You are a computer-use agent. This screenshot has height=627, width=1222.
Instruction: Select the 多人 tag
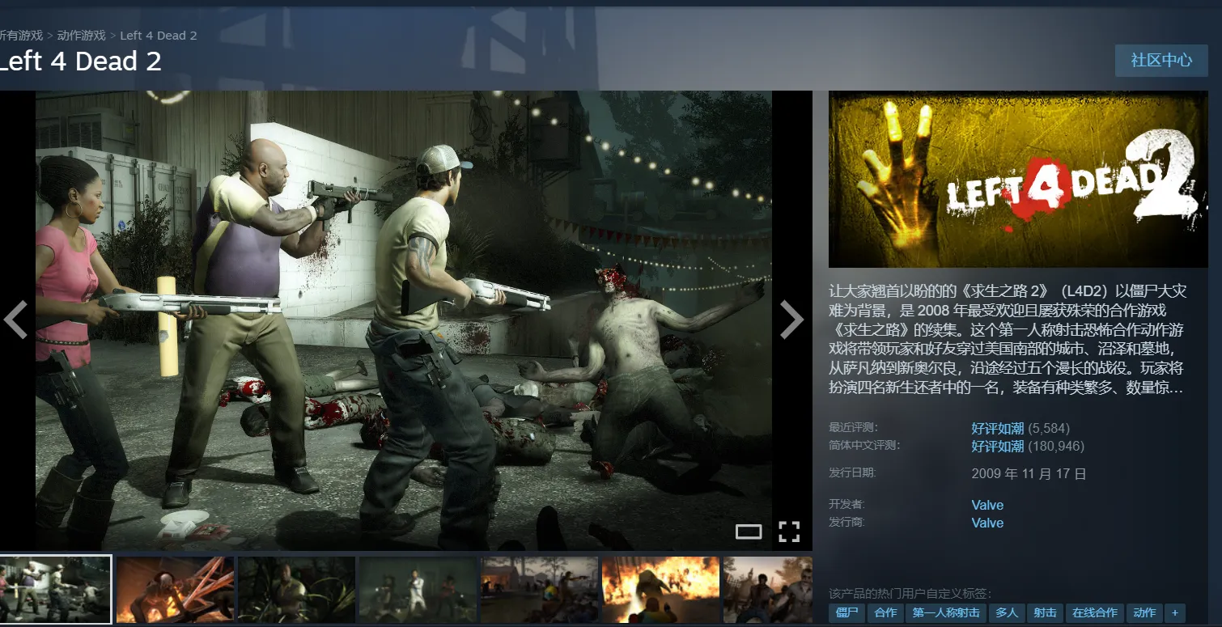(1007, 613)
